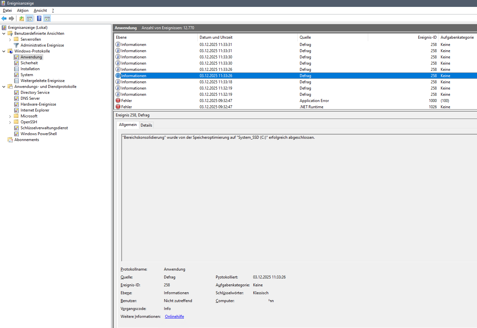Viewport: 477px width, 328px height.
Task: Click the Microsoft folder icon
Action: [16, 116]
